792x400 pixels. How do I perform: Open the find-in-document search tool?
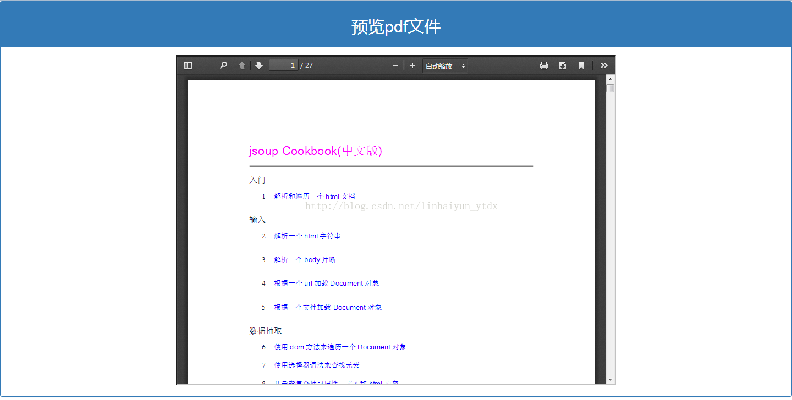pos(223,65)
